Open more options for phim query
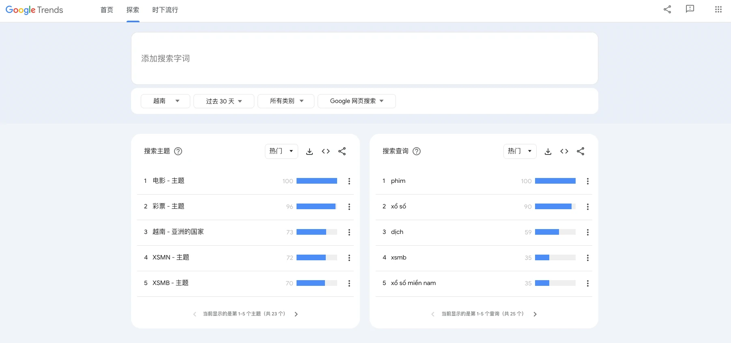This screenshot has height=343, width=731. (587, 181)
